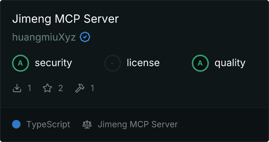Open the huangmiuXyz author link
The image size is (269, 142).
(44, 37)
